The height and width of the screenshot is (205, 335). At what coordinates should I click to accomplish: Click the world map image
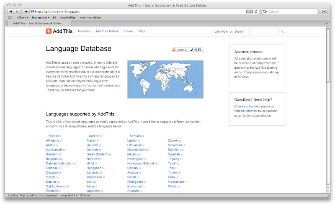pos(165,79)
